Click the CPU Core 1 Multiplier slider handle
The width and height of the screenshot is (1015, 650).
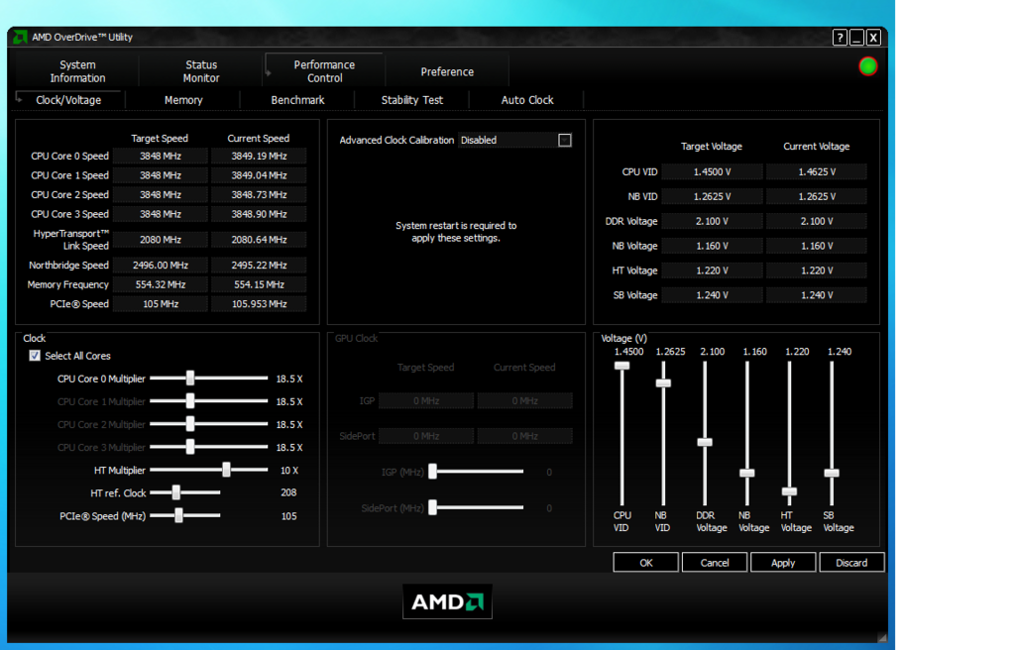tap(190, 401)
